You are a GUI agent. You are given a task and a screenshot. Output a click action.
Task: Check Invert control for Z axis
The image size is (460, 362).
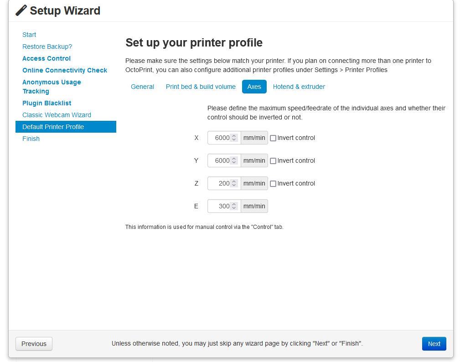273,184
